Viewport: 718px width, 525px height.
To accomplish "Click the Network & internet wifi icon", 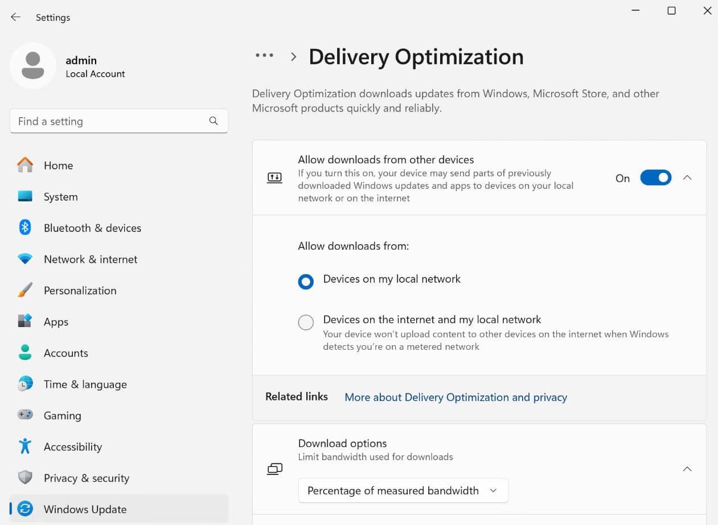I will point(25,259).
